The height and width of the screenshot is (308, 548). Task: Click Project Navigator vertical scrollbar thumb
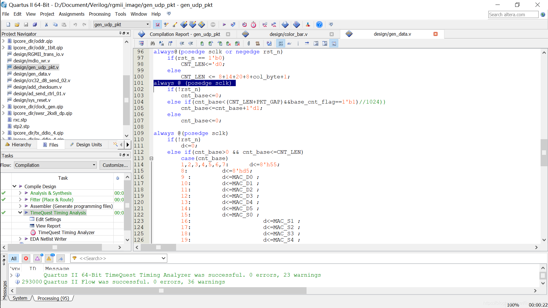pos(126,100)
